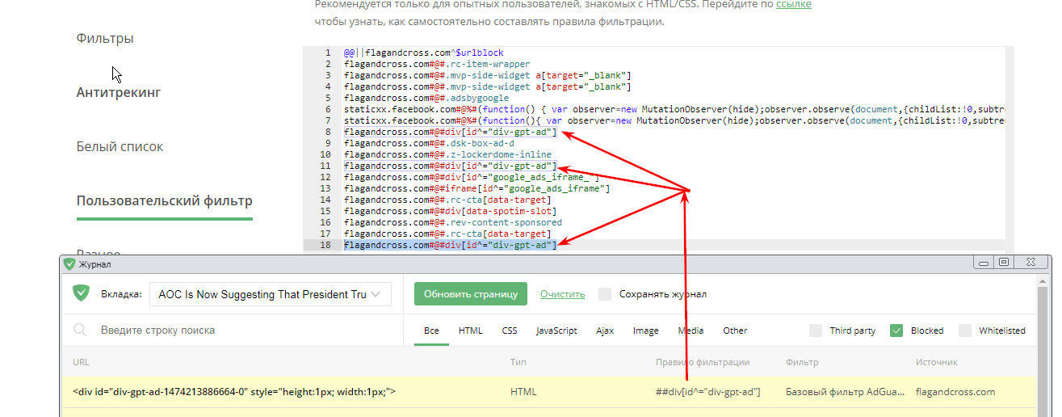Screen dimensions: 1062x417
Task: Click editor line 12 google_ads_iframe_ div rule
Action: tap(471, 177)
